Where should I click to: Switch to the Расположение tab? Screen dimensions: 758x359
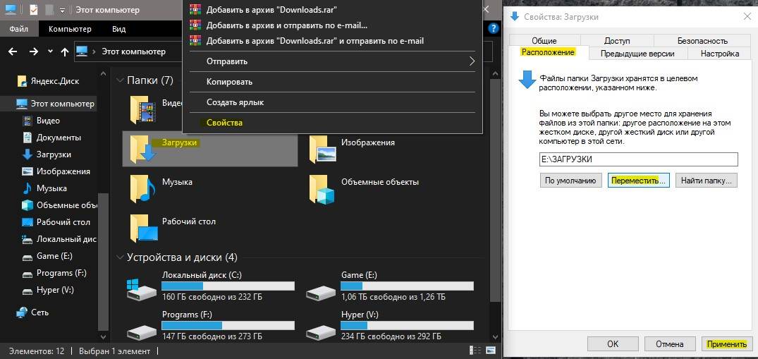click(548, 52)
